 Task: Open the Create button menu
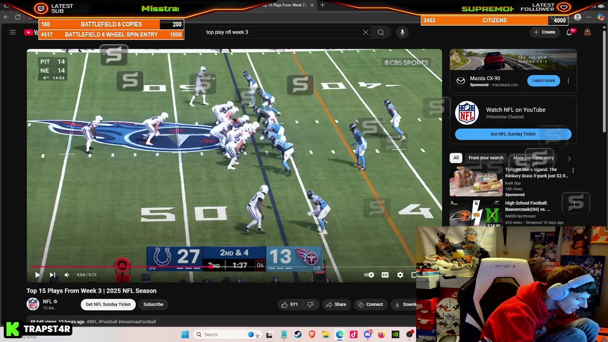tap(544, 32)
